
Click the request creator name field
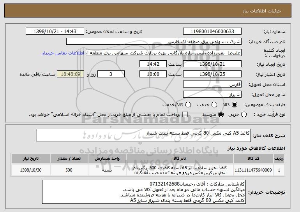coord(164,53)
